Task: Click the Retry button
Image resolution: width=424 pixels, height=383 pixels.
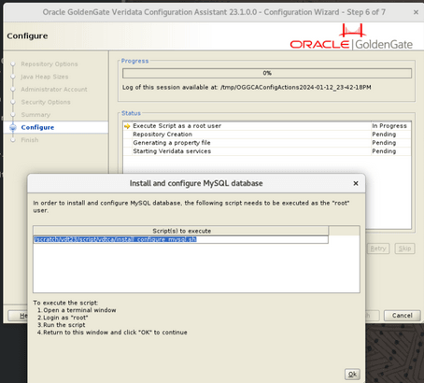Action: coord(378,248)
